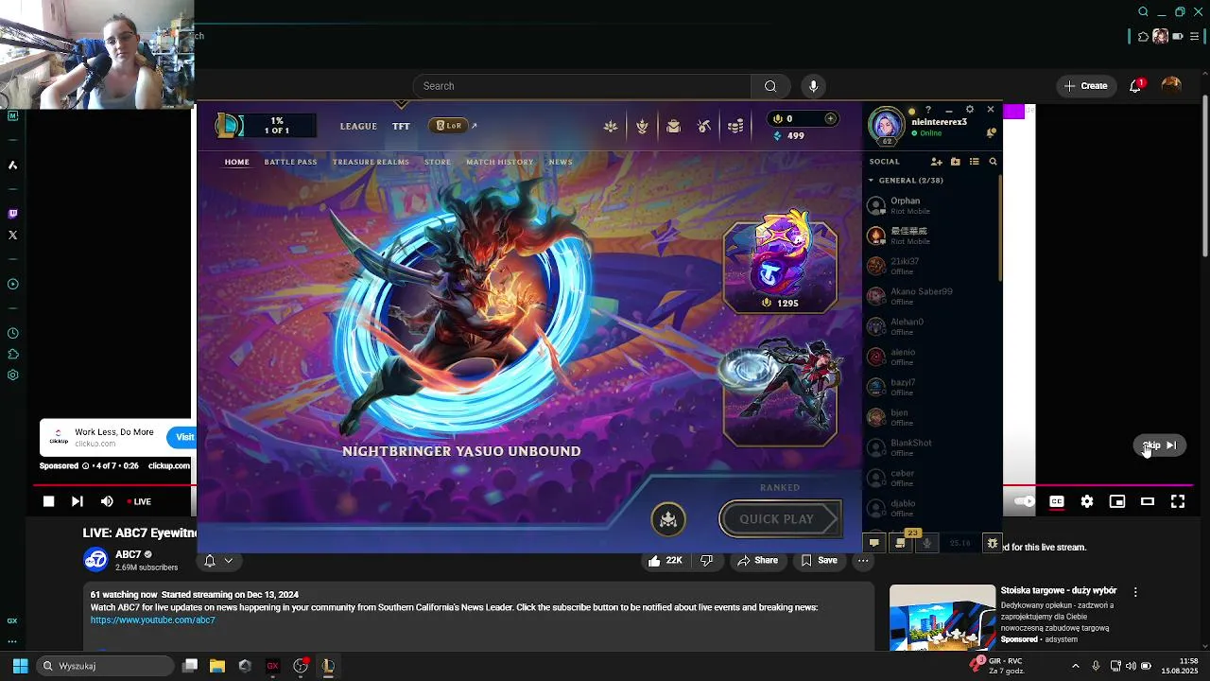Switch to TFT game tab
Screen dimensions: 1210x681
(x=401, y=126)
